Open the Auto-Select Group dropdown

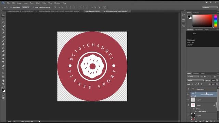(x=26, y=7)
